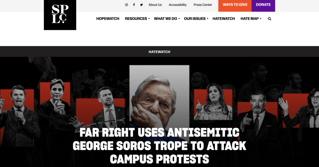Open the Instagram social icon
The image size is (319, 167).
(x=127, y=5)
